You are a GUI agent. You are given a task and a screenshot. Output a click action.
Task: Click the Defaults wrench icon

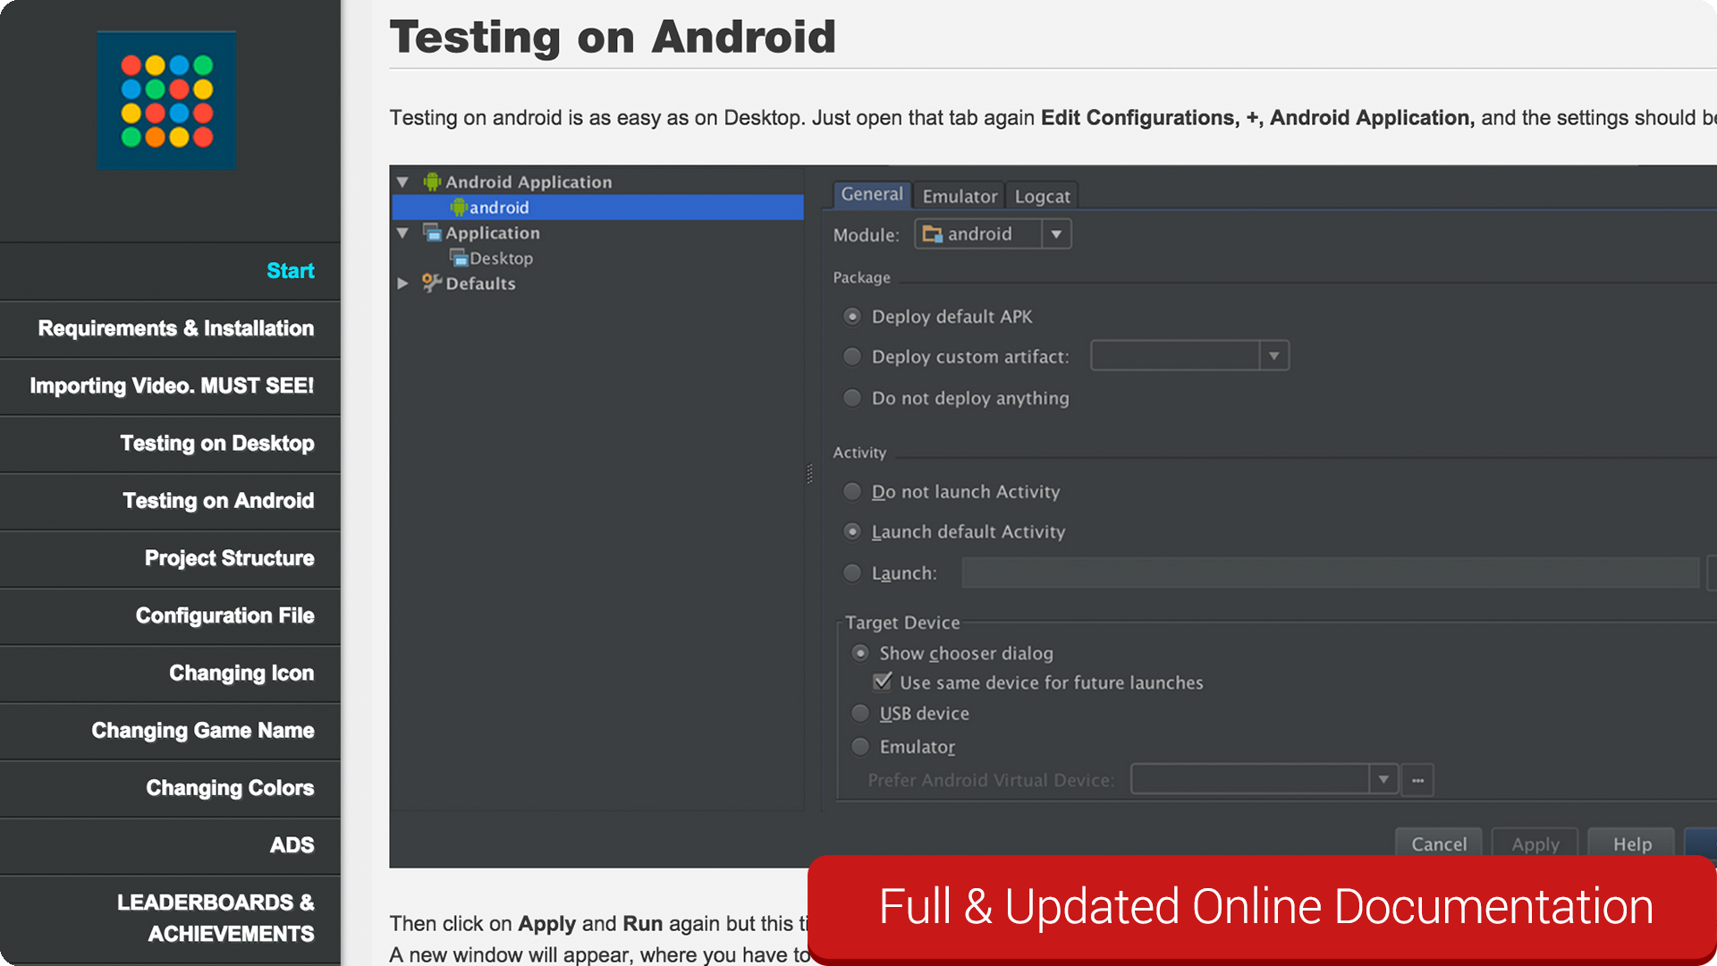point(432,283)
